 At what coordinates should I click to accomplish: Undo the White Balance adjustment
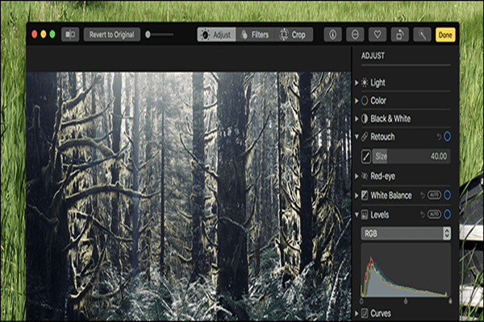tap(422, 195)
